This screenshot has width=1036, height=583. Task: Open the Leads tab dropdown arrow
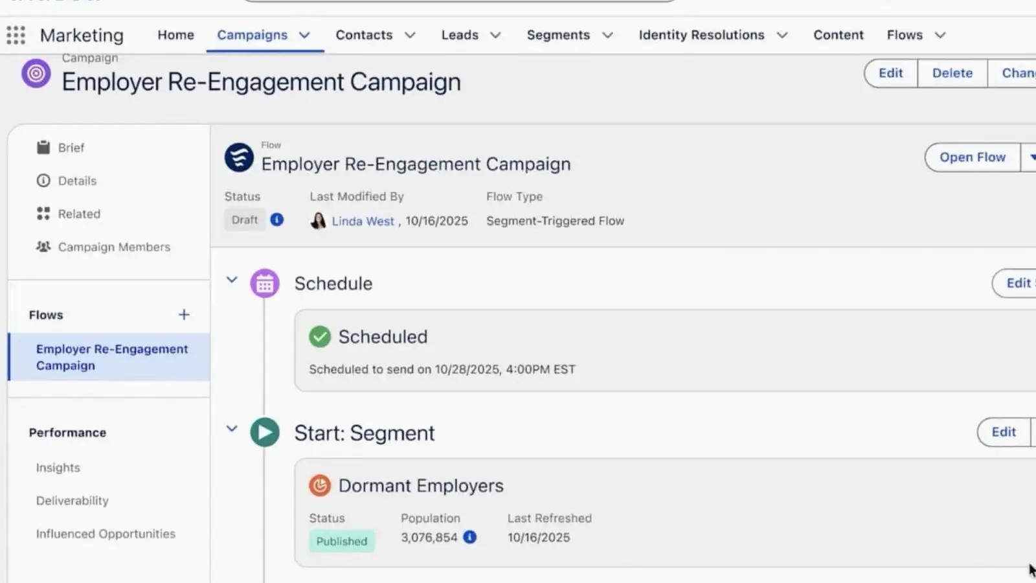(x=495, y=35)
